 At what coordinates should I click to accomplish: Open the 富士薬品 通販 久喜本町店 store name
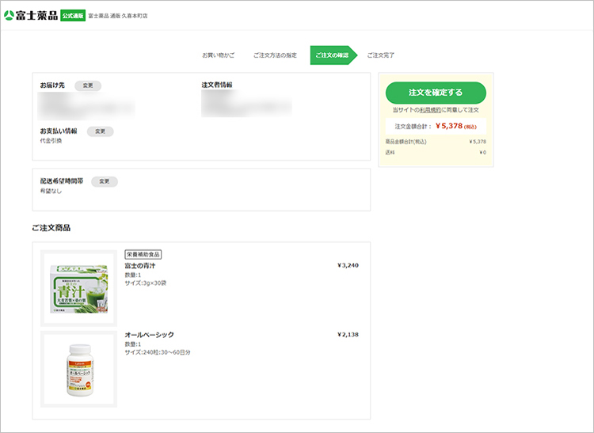pyautogui.click(x=118, y=16)
